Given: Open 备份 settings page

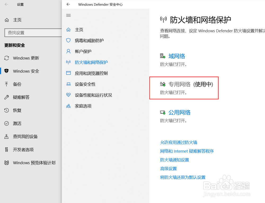Looking at the screenshot, I should point(17,84).
